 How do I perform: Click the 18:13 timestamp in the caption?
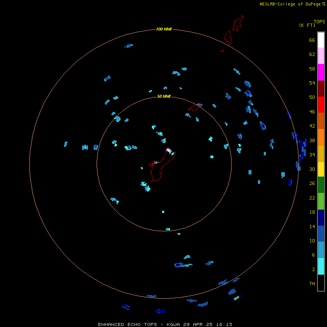pyautogui.click(x=224, y=324)
